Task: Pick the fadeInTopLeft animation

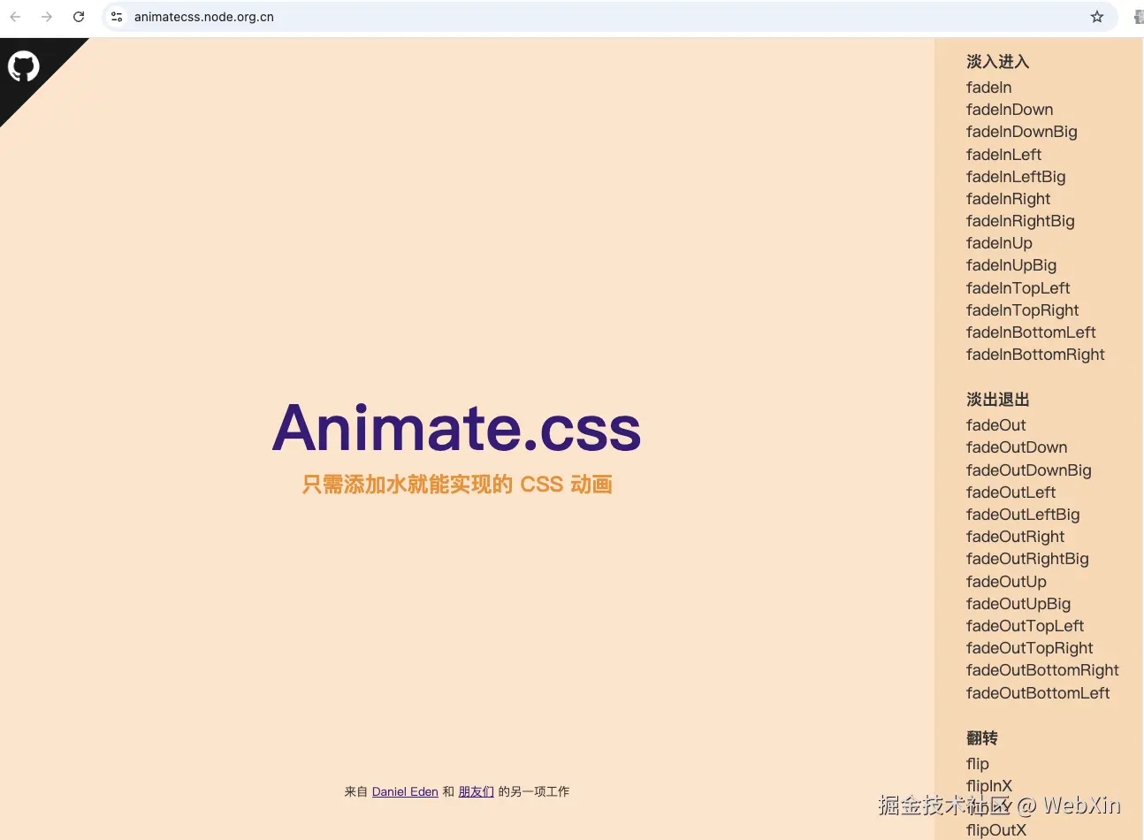Action: (1018, 288)
